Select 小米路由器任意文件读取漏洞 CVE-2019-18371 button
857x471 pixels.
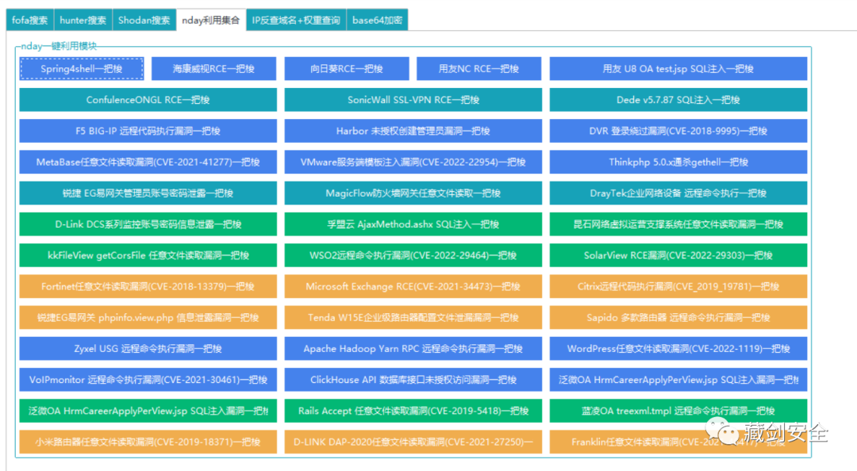pyautogui.click(x=148, y=442)
